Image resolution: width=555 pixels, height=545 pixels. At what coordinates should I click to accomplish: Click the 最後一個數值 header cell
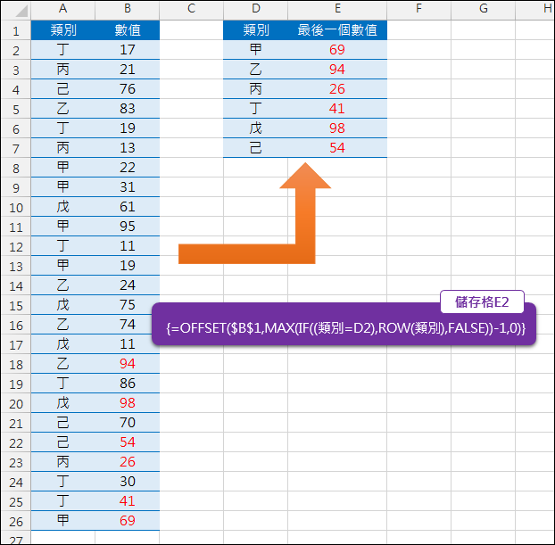337,30
